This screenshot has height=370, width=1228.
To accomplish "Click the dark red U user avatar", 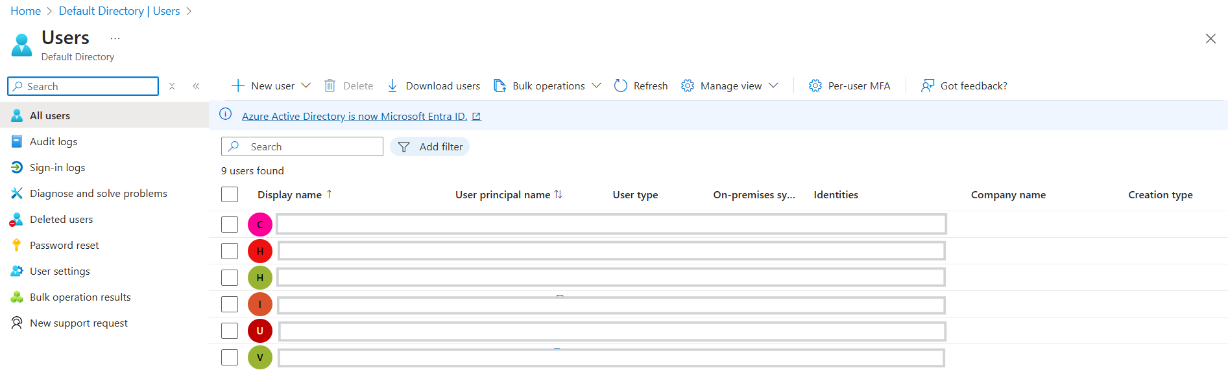I will pyautogui.click(x=260, y=330).
